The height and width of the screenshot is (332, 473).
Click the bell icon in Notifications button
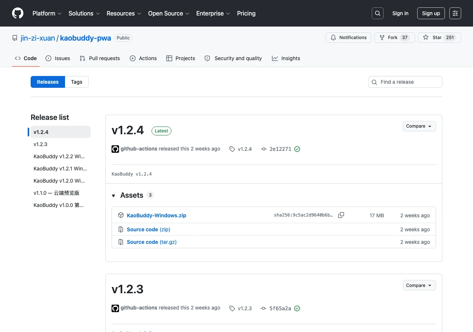point(333,38)
